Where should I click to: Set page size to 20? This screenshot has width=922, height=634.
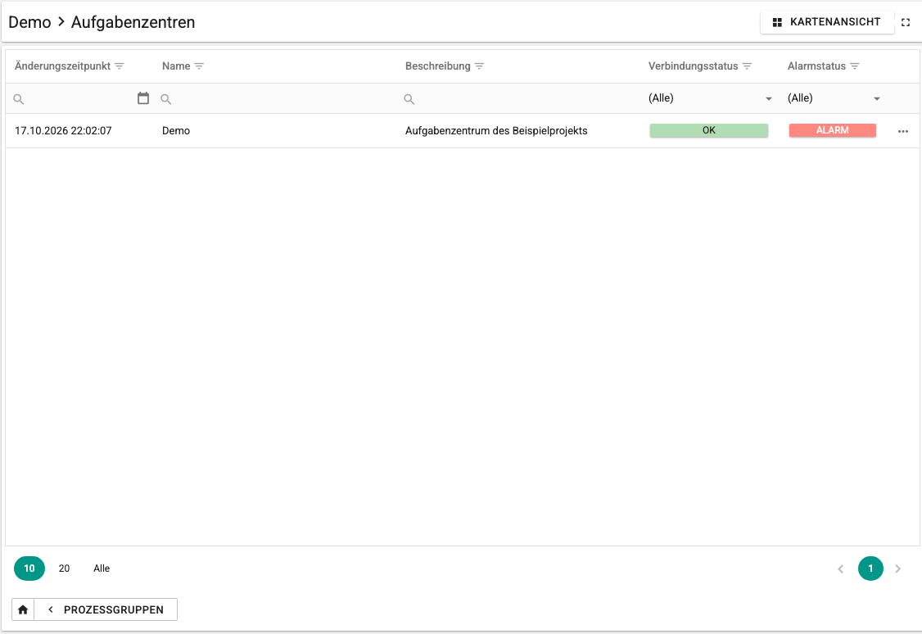[64, 568]
